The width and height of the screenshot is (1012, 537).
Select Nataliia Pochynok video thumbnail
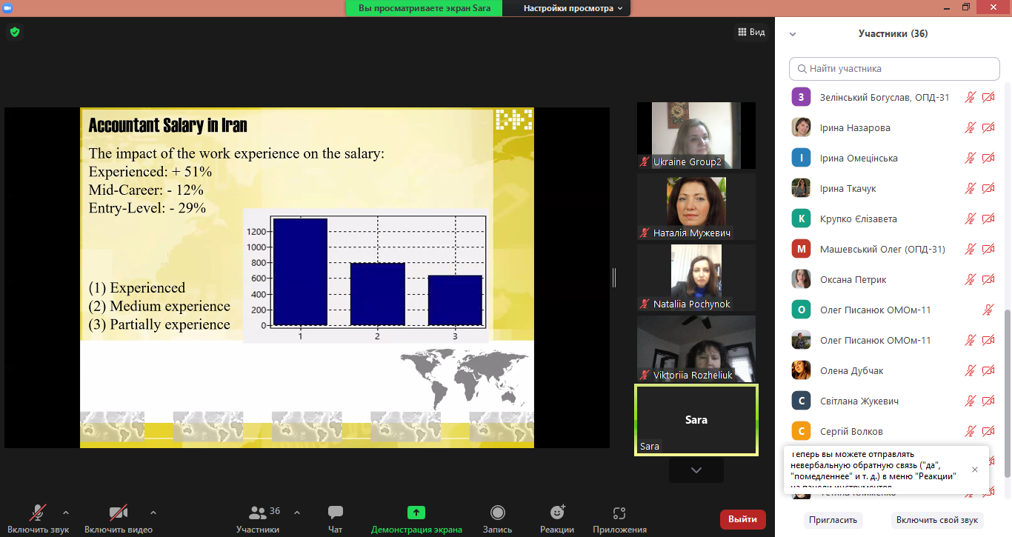(x=696, y=278)
